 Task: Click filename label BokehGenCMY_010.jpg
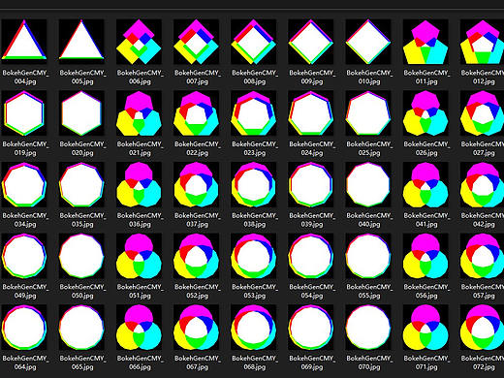coord(369,77)
